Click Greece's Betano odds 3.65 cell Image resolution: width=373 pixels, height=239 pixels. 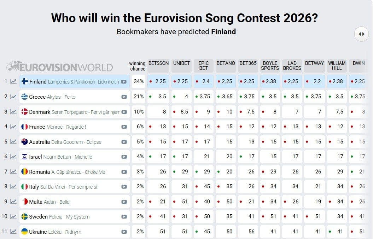point(226,97)
